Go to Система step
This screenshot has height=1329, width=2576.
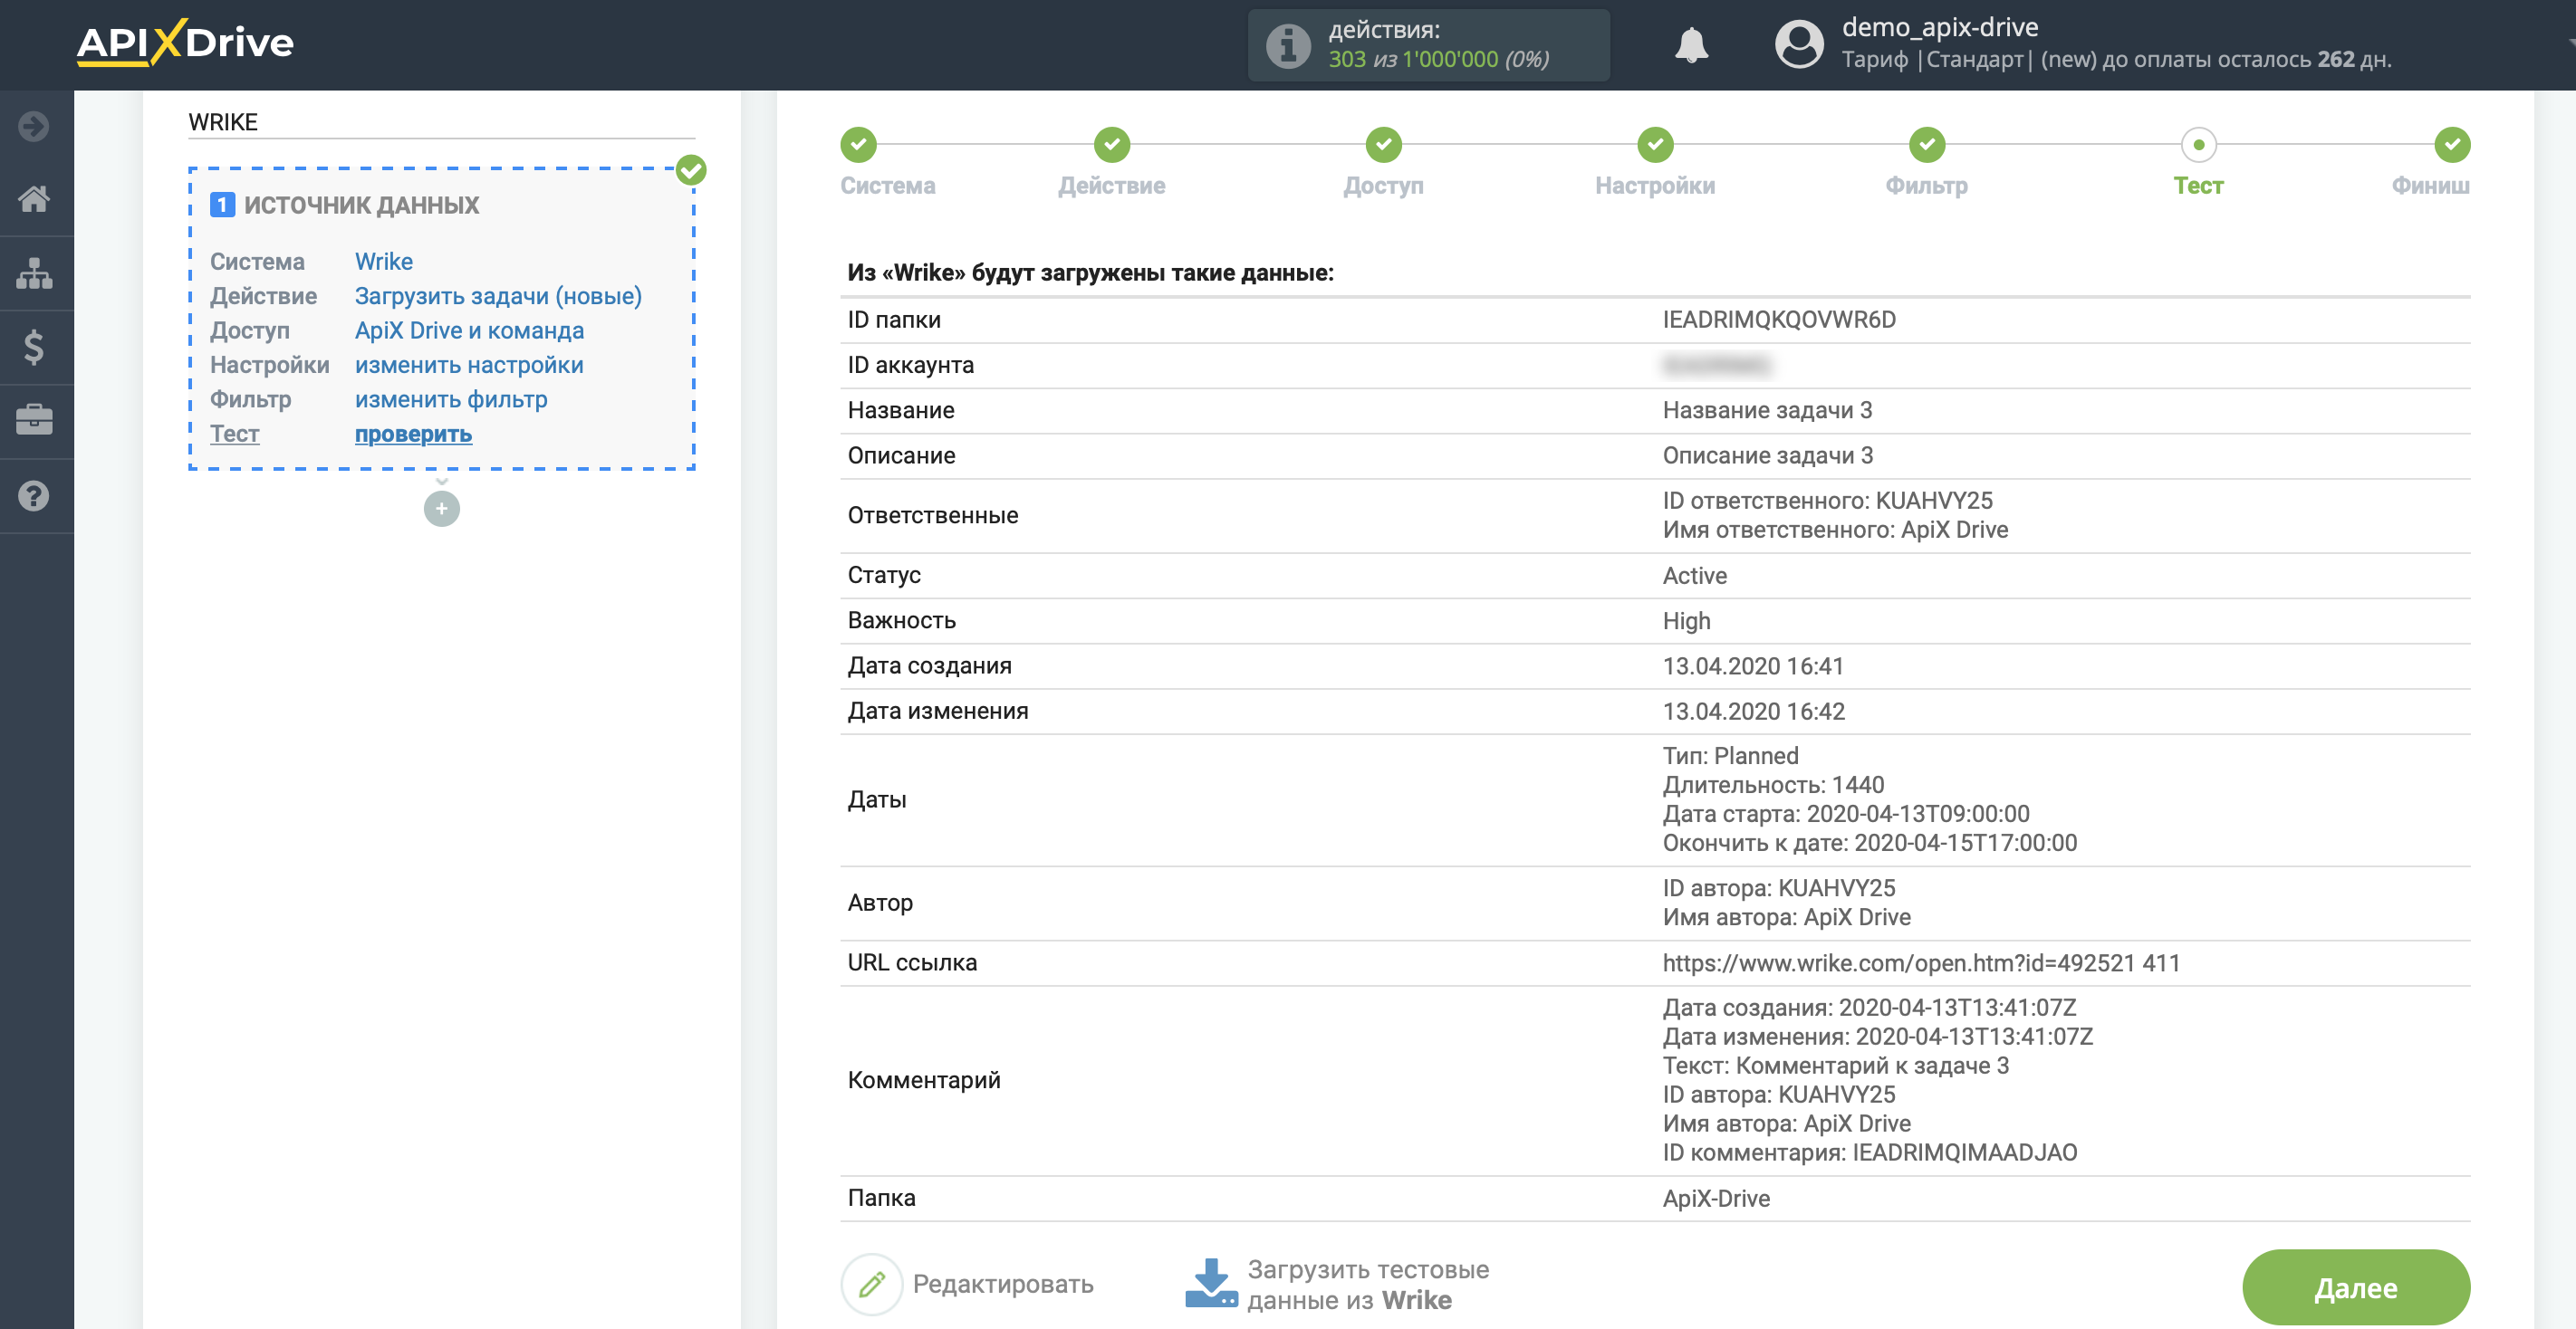(887, 164)
